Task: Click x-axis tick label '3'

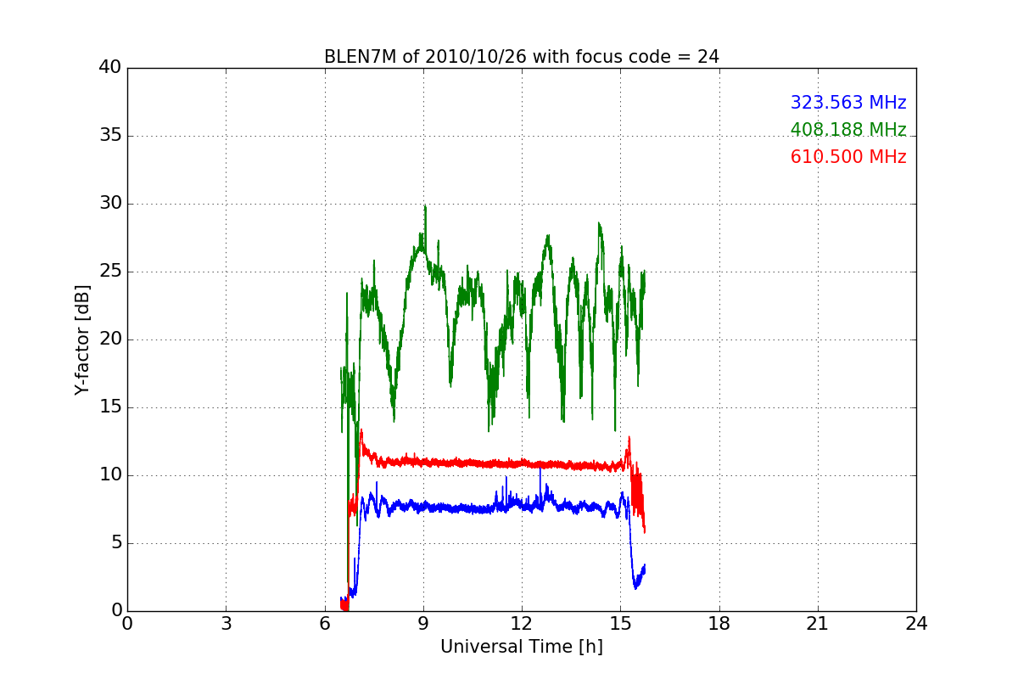Action: [226, 624]
